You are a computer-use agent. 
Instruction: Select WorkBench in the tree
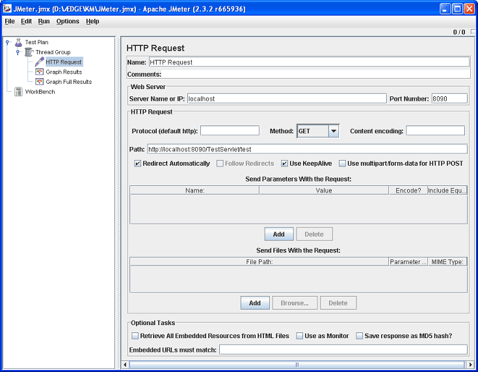[40, 92]
